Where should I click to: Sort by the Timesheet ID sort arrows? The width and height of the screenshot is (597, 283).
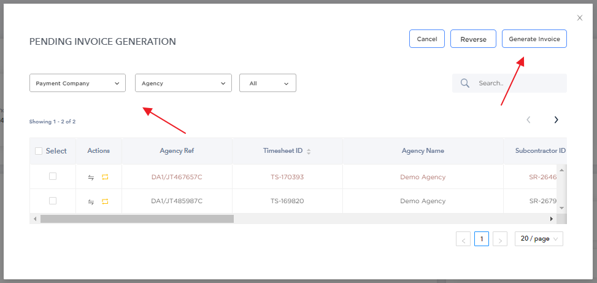pyautogui.click(x=309, y=152)
